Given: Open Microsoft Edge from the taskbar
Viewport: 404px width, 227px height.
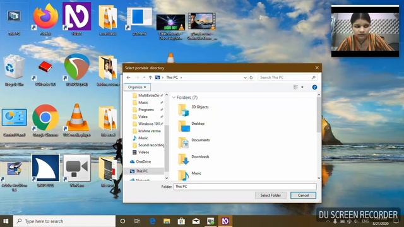Looking at the screenshot, I should click(x=153, y=221).
